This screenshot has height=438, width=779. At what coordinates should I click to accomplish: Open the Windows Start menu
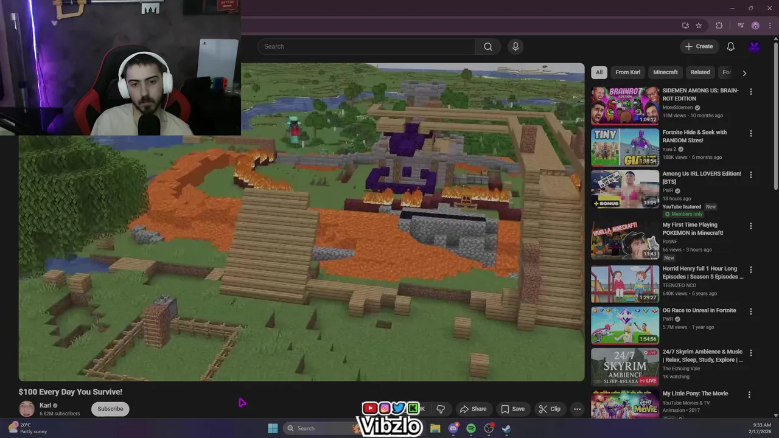click(273, 428)
